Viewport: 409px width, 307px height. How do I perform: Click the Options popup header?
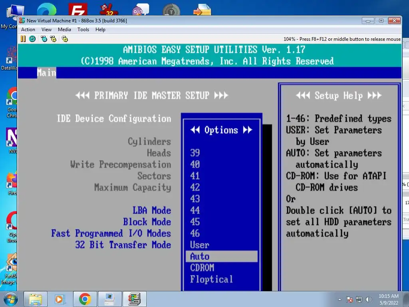click(221, 130)
